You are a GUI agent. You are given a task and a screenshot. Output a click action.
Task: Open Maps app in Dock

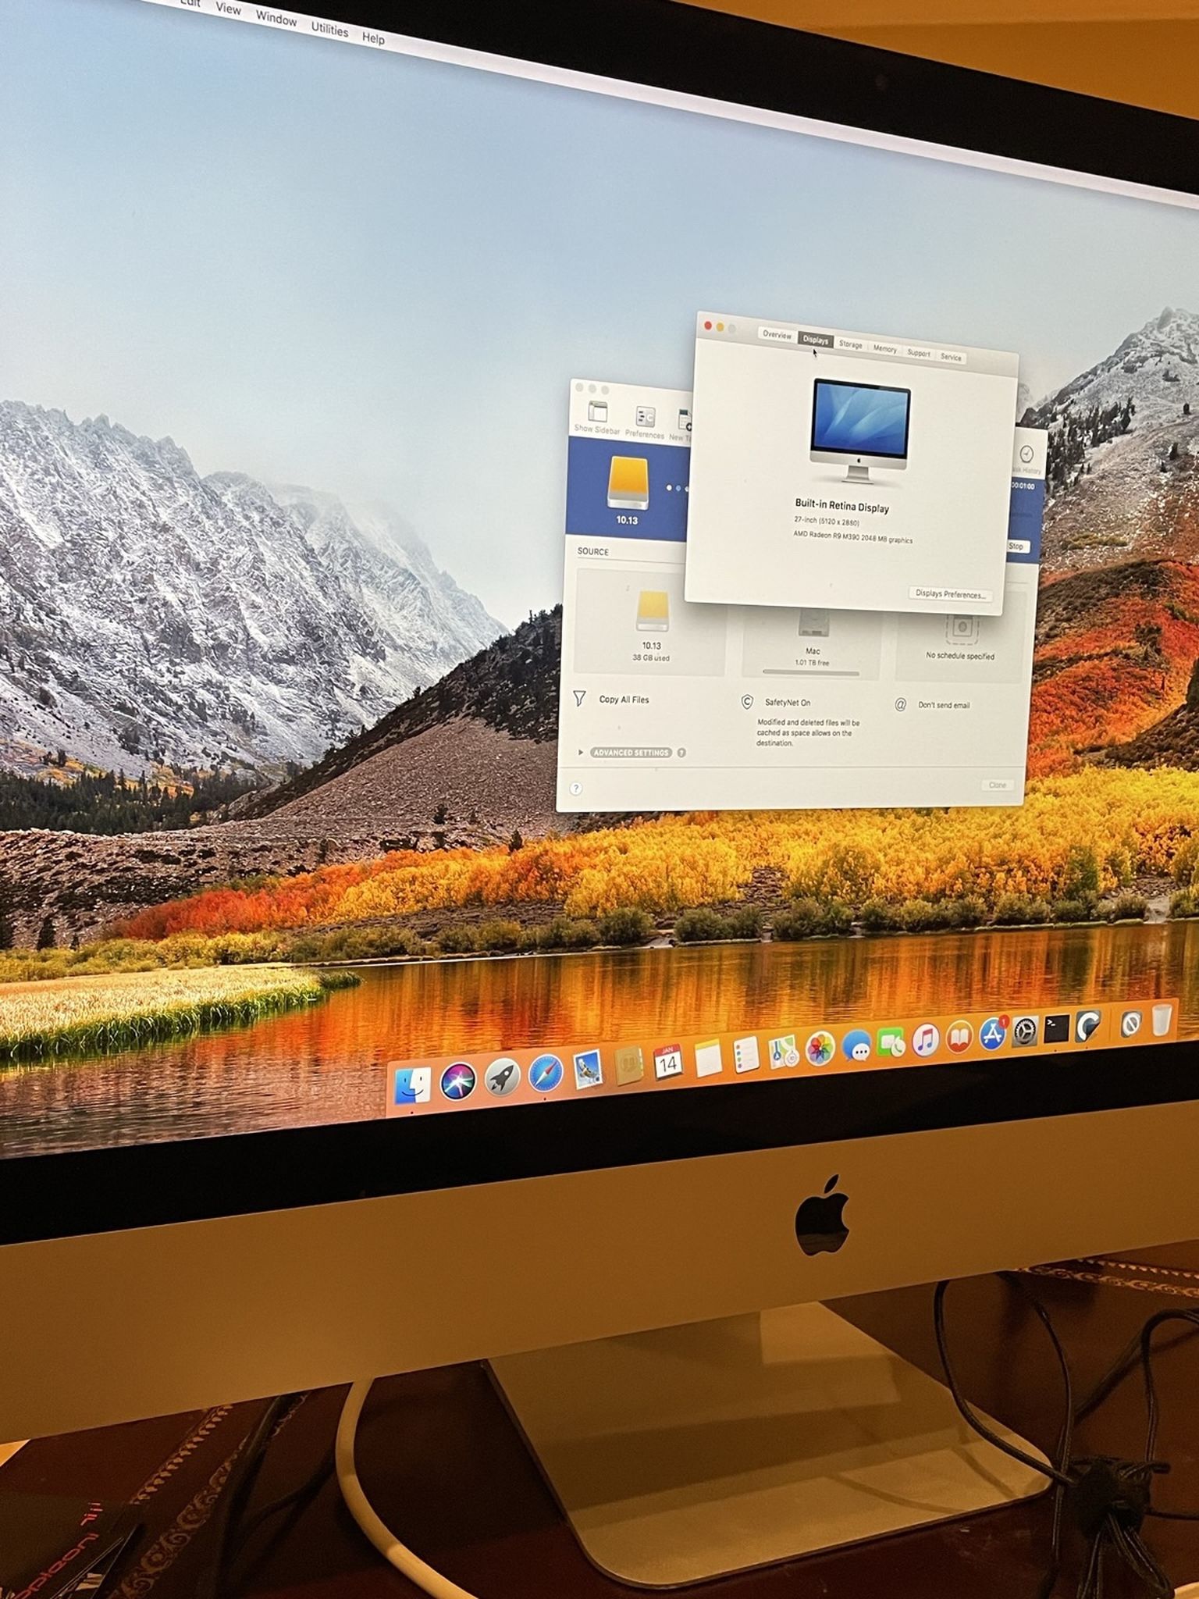[x=783, y=1052]
